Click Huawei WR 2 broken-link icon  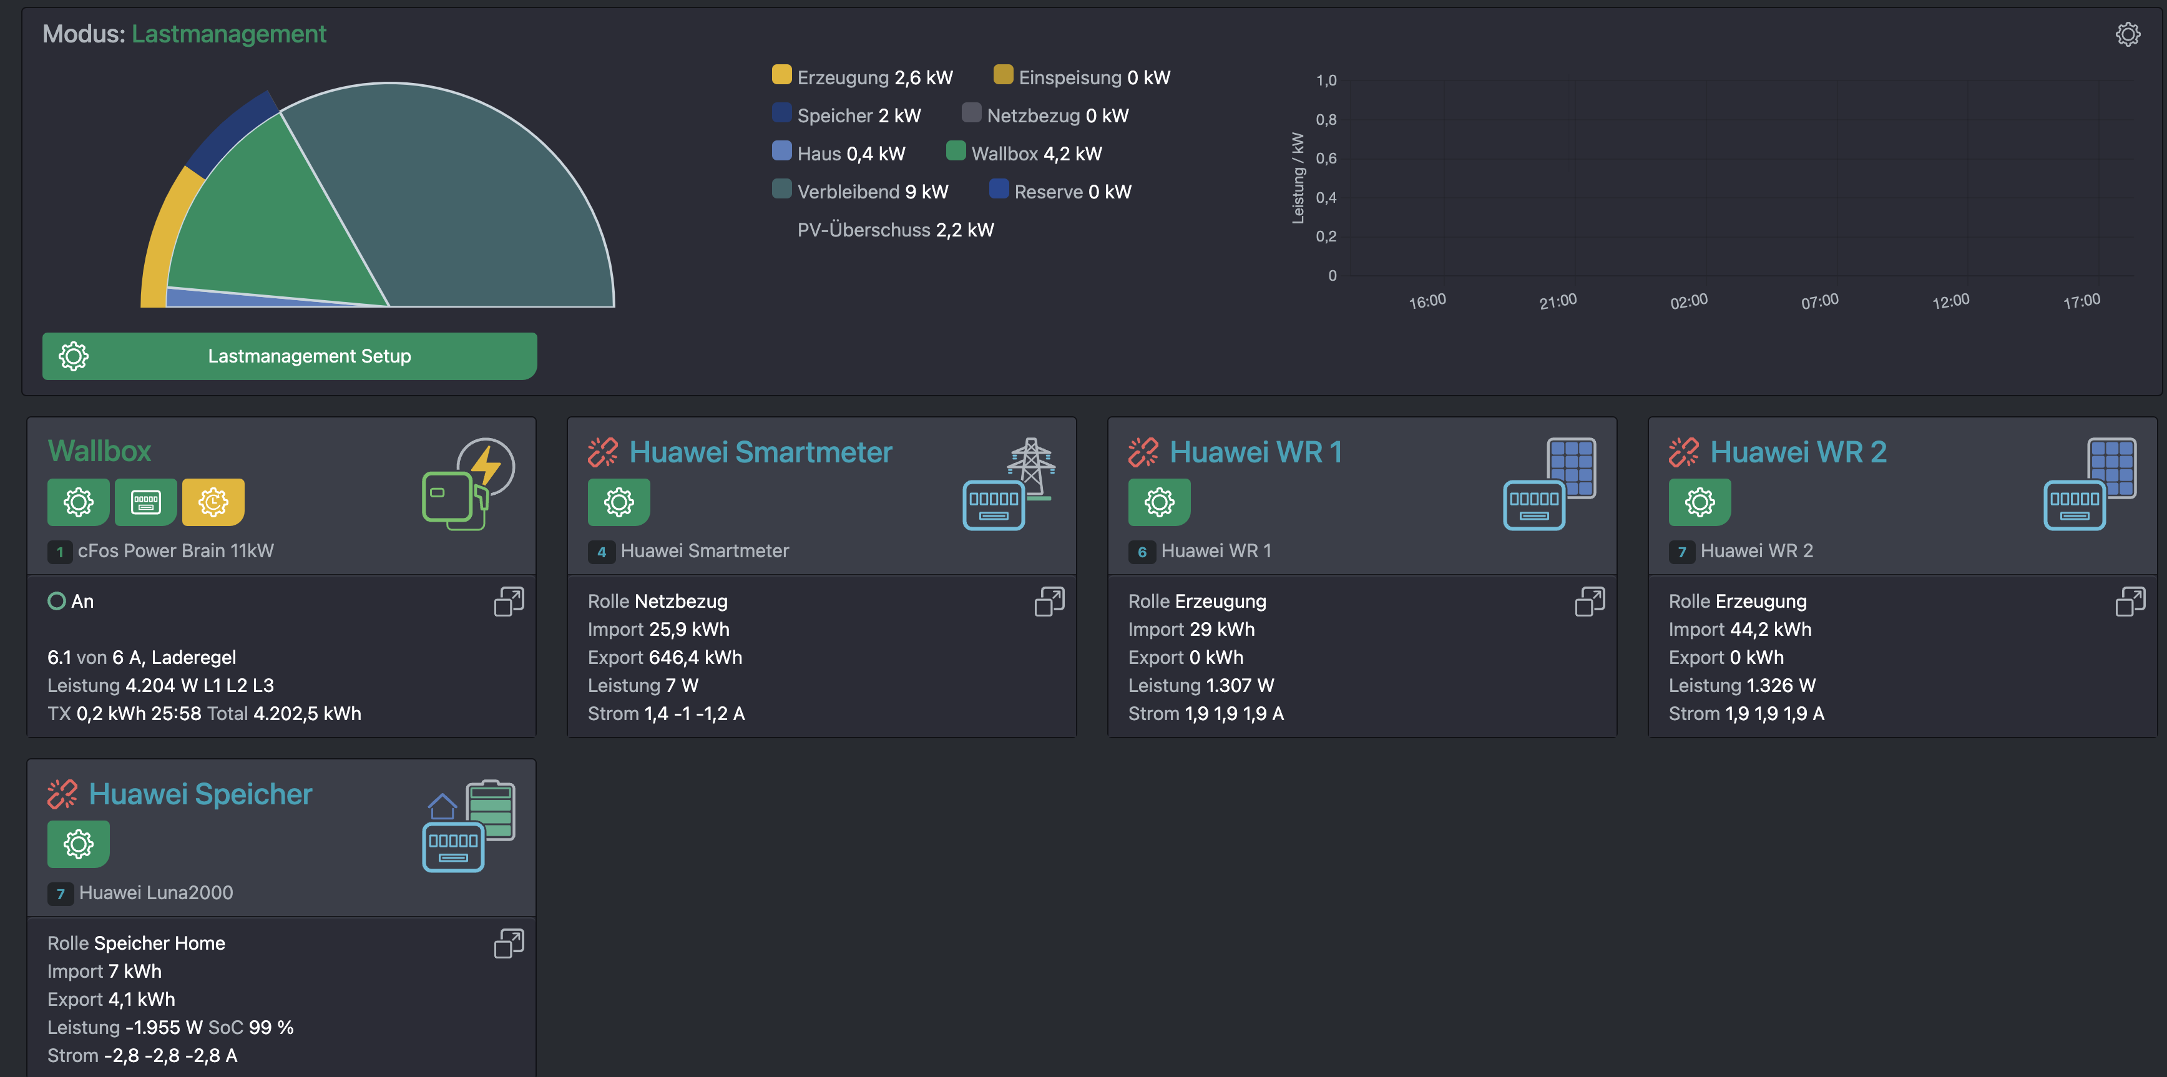click(1684, 452)
